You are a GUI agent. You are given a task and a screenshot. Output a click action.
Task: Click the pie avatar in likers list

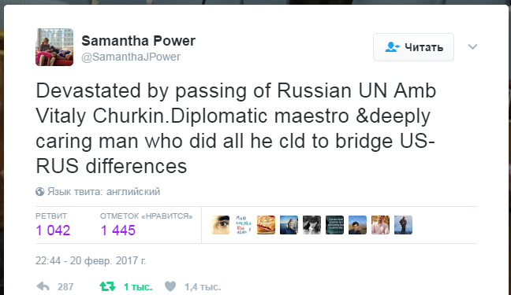point(266,225)
